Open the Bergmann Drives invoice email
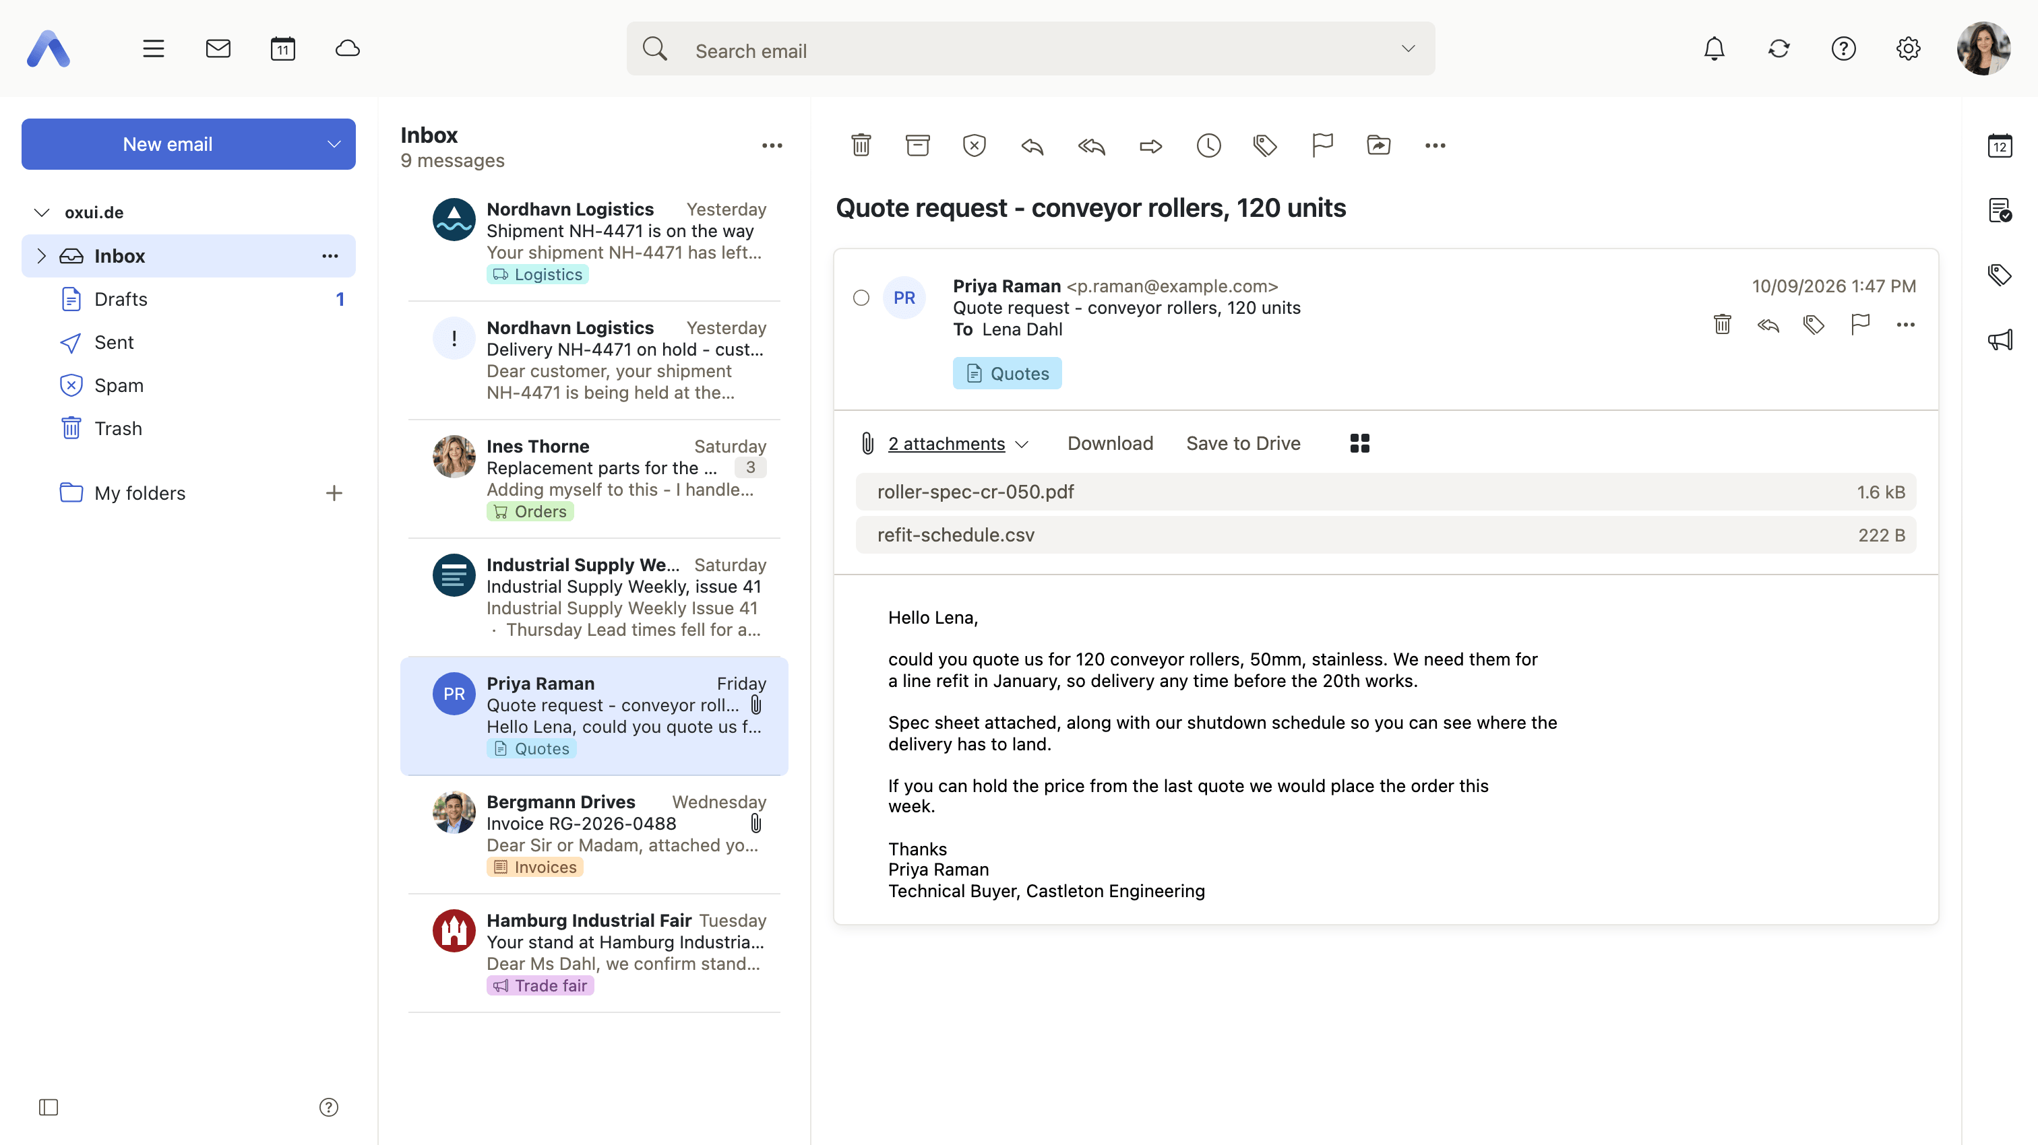This screenshot has height=1145, width=2038. pos(594,835)
